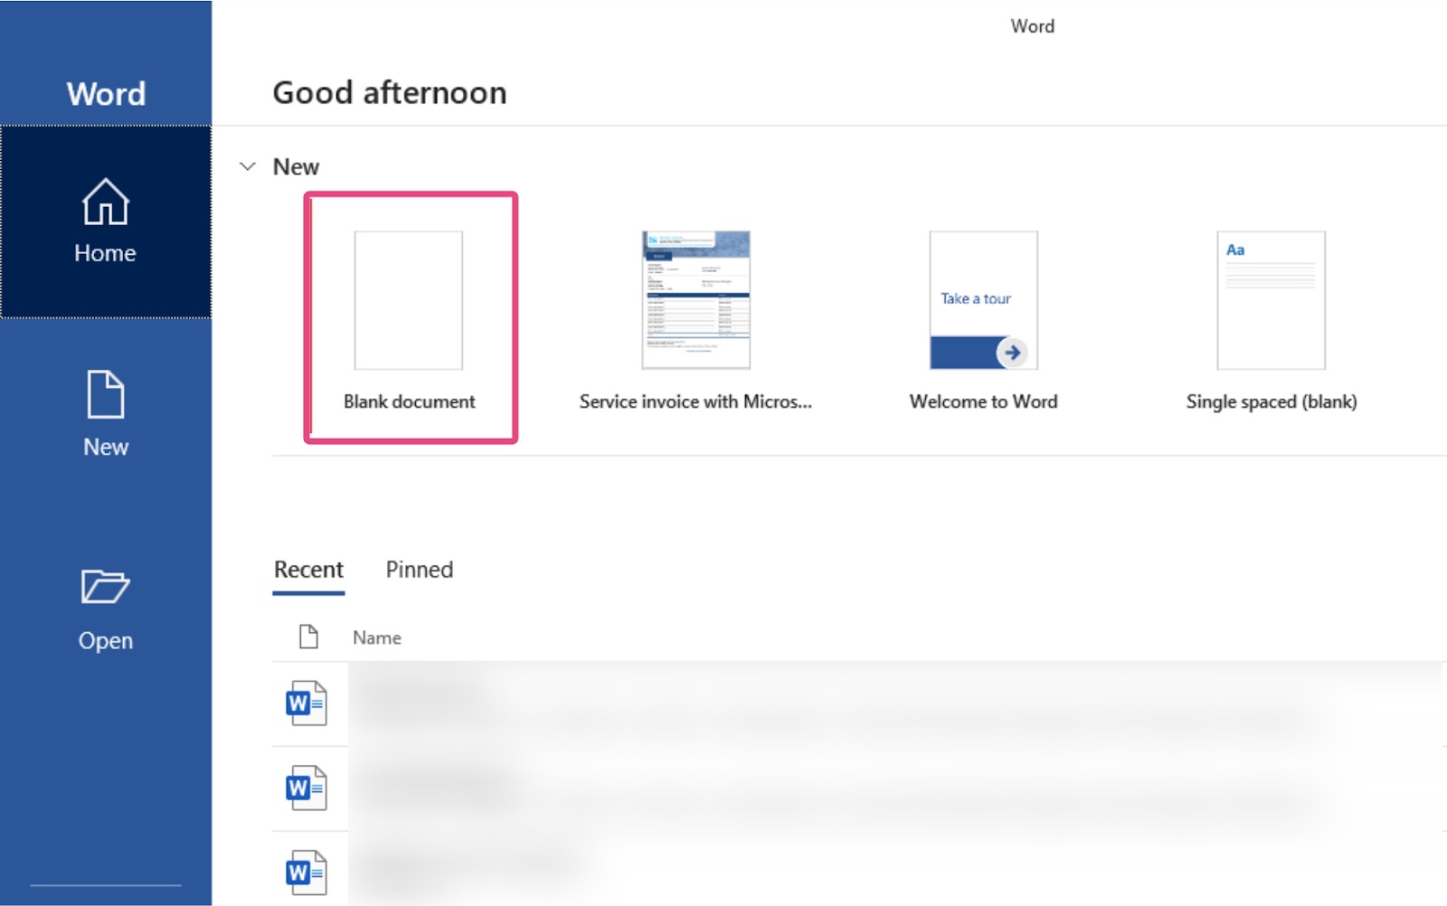Click the arrow on the Take a tour thumbnail
The height and width of the screenshot is (906, 1447).
[1012, 353]
